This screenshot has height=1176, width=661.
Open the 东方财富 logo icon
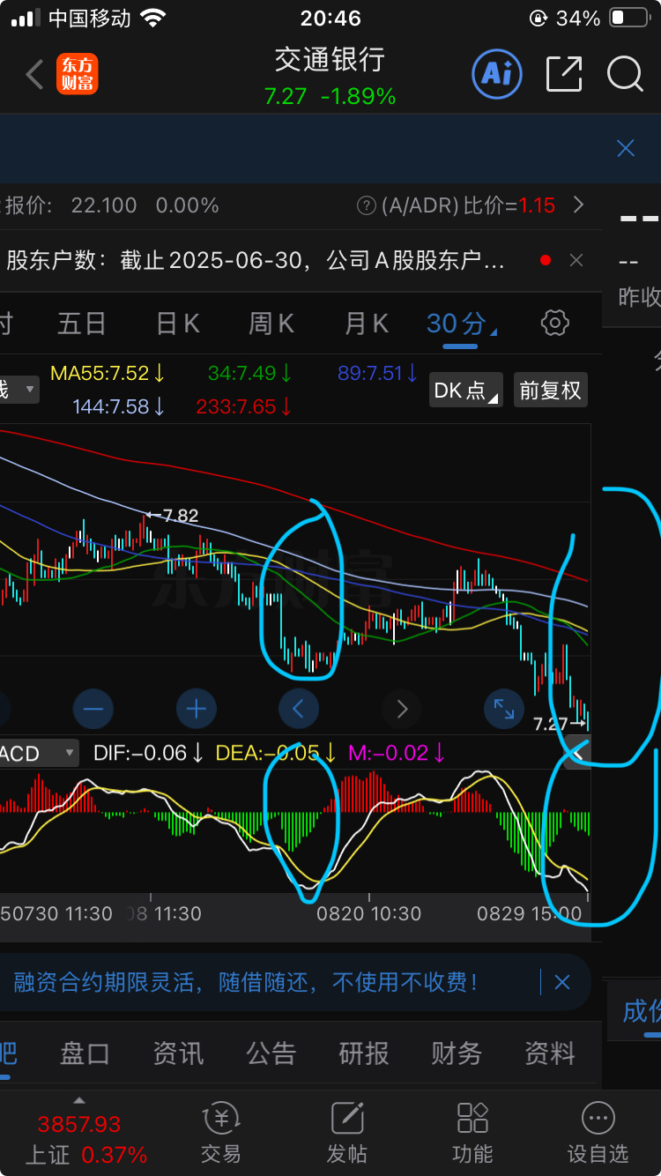pyautogui.click(x=78, y=75)
